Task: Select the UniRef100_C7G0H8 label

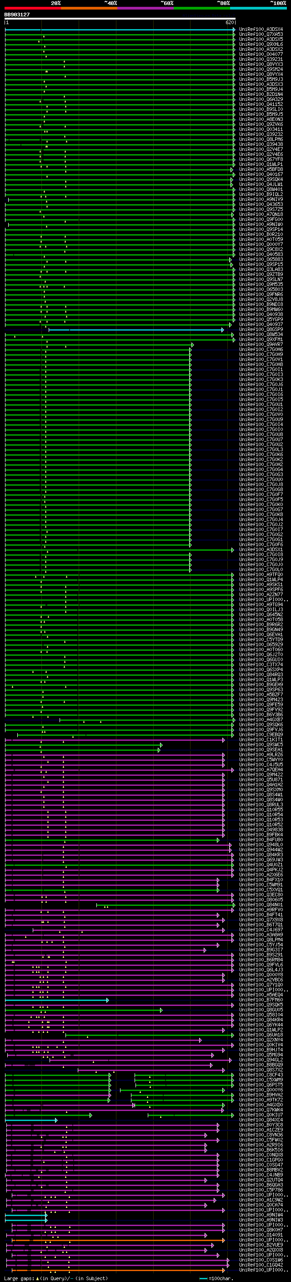Action: point(261,364)
